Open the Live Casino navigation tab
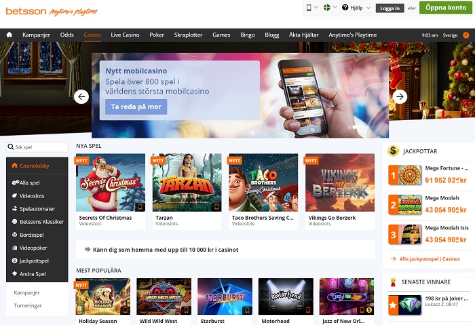This screenshot has height=325, width=475. pyautogui.click(x=125, y=35)
